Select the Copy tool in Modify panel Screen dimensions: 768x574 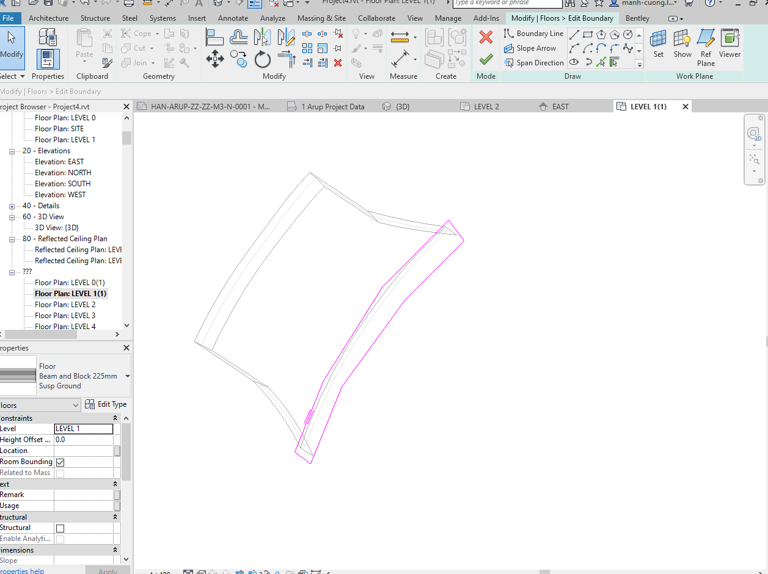click(x=240, y=59)
